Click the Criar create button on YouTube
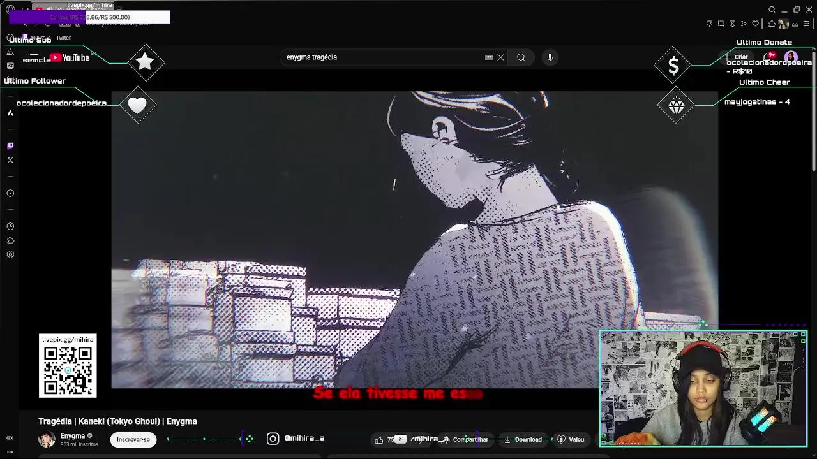This screenshot has height=459, width=817. click(x=736, y=57)
